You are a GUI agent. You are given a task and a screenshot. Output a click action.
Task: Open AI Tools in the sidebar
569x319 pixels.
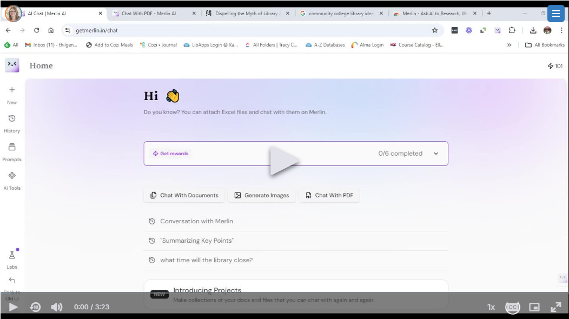[12, 176]
